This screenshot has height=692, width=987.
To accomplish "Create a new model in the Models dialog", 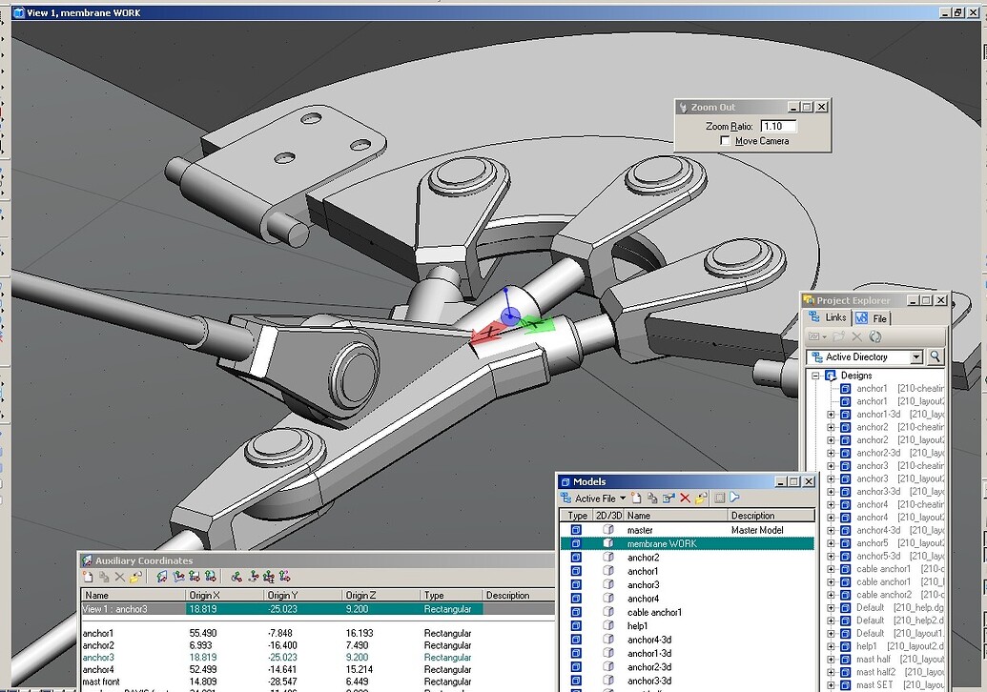I will click(x=636, y=498).
